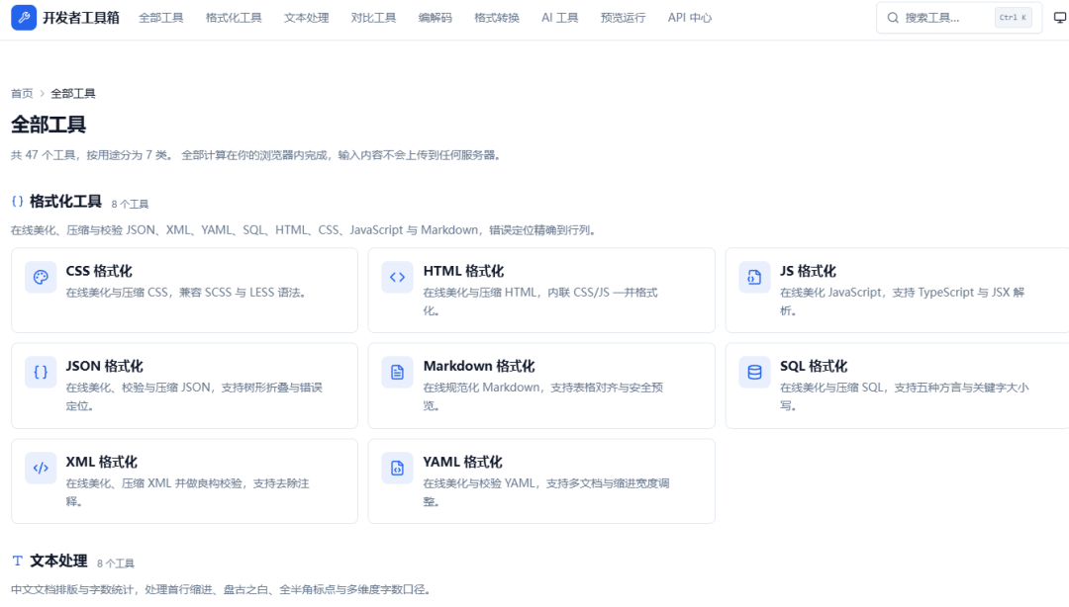
Task: Open the 文本处理 navigation menu item
Action: click(x=307, y=18)
